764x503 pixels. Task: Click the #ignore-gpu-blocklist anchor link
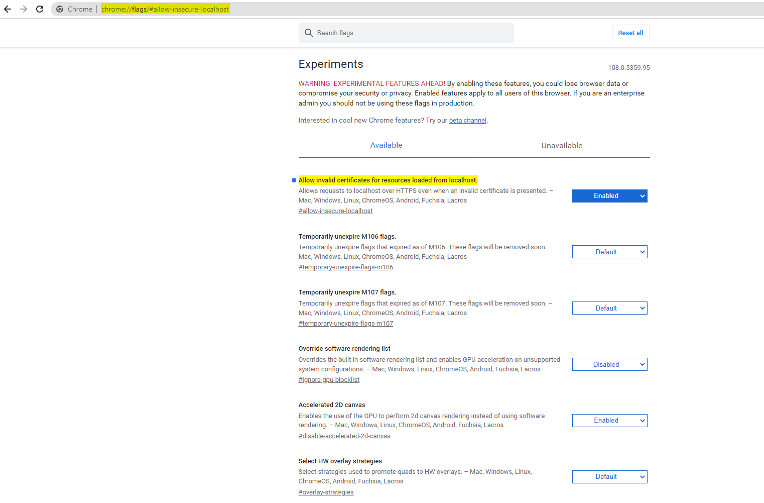(329, 380)
